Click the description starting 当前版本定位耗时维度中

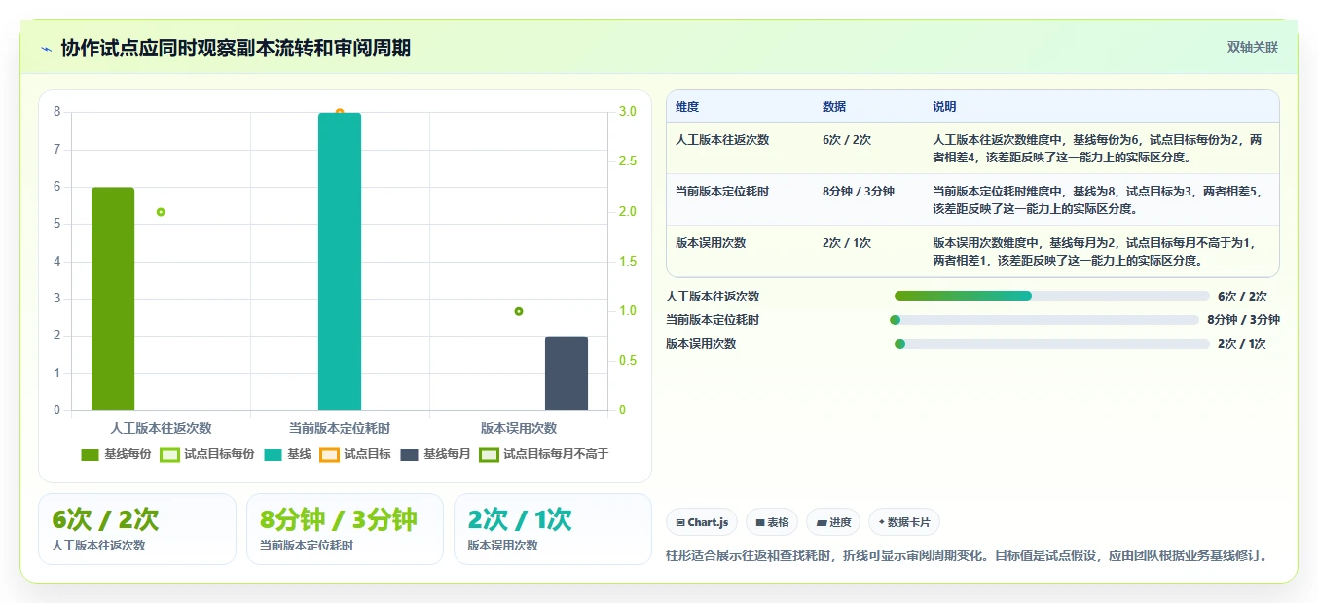[1098, 199]
